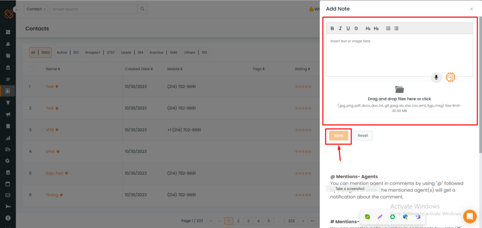This screenshot has width=482, height=228.
Task: Sort by Name column arrows
Action: (59, 69)
